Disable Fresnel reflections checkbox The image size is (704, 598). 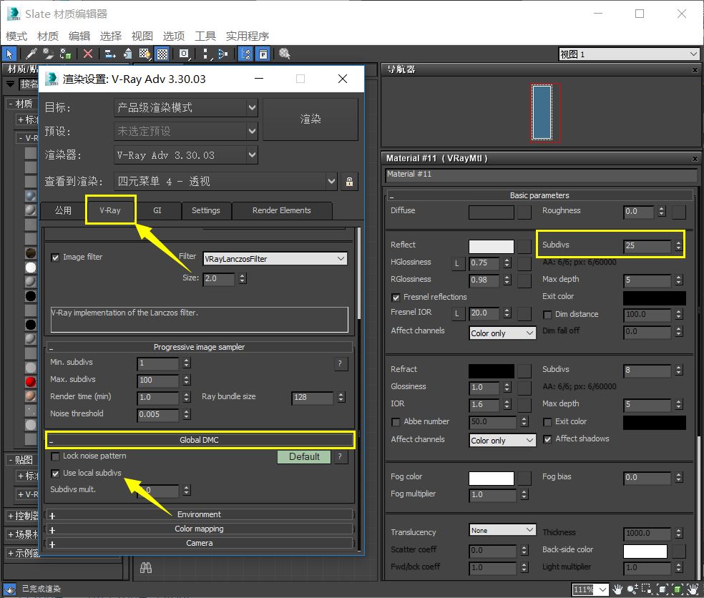point(396,298)
